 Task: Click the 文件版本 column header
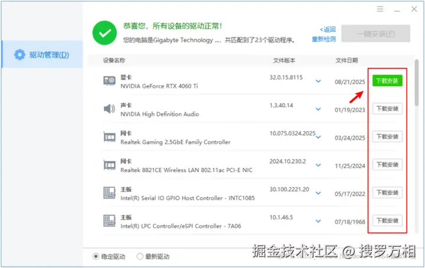[x=284, y=60]
